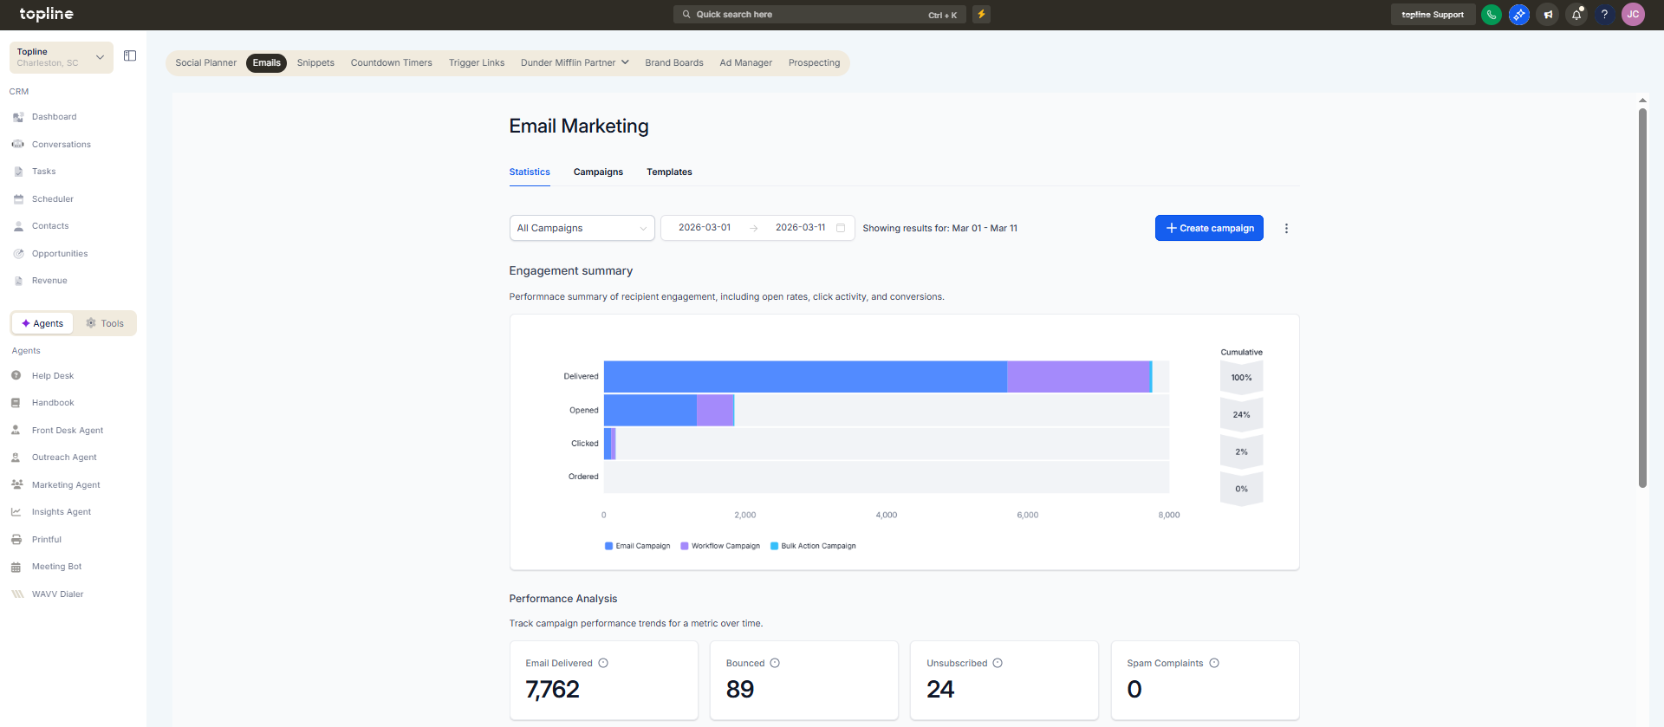This screenshot has height=727, width=1664.
Task: Click the Create campaign button
Action: click(1209, 228)
